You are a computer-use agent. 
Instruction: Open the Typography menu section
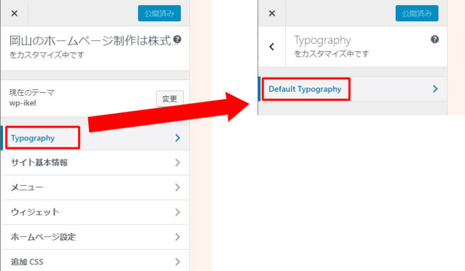pos(95,138)
